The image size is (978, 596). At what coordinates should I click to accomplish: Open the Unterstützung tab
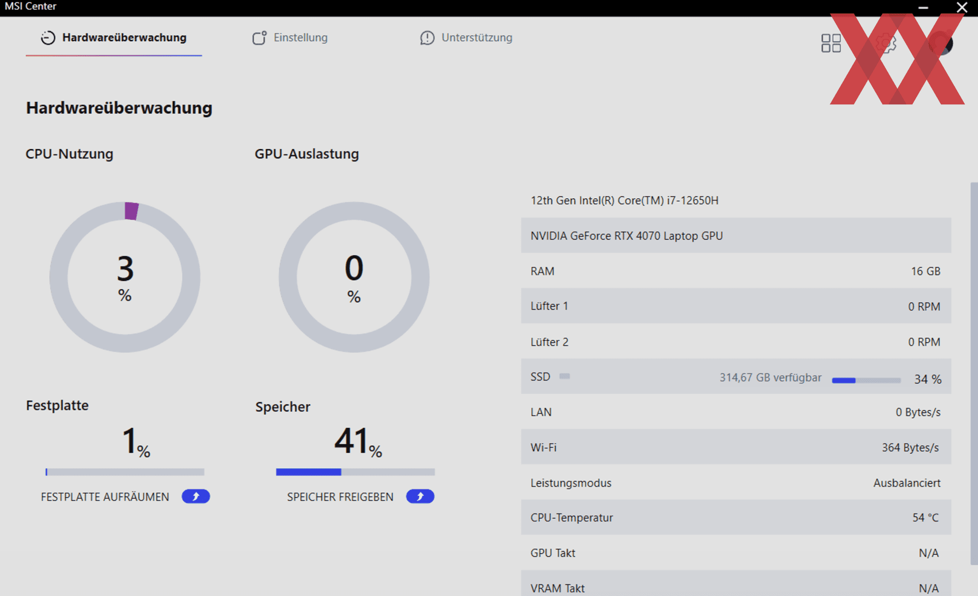(x=476, y=38)
